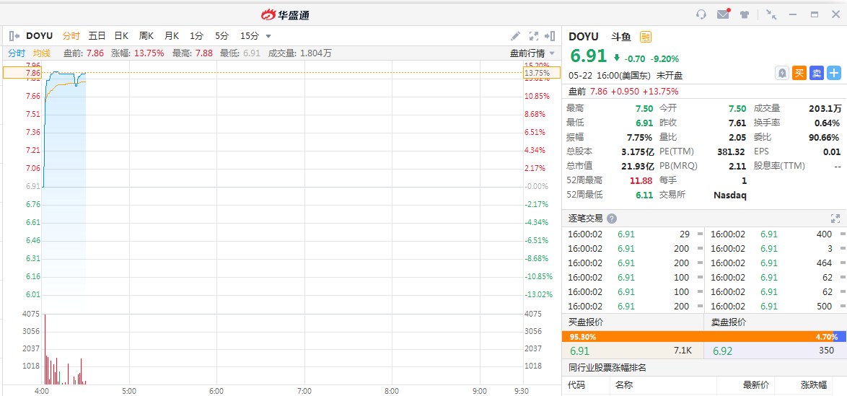Add DOYU to watchlist with plus
The height and width of the screenshot is (396, 847).
point(834,73)
